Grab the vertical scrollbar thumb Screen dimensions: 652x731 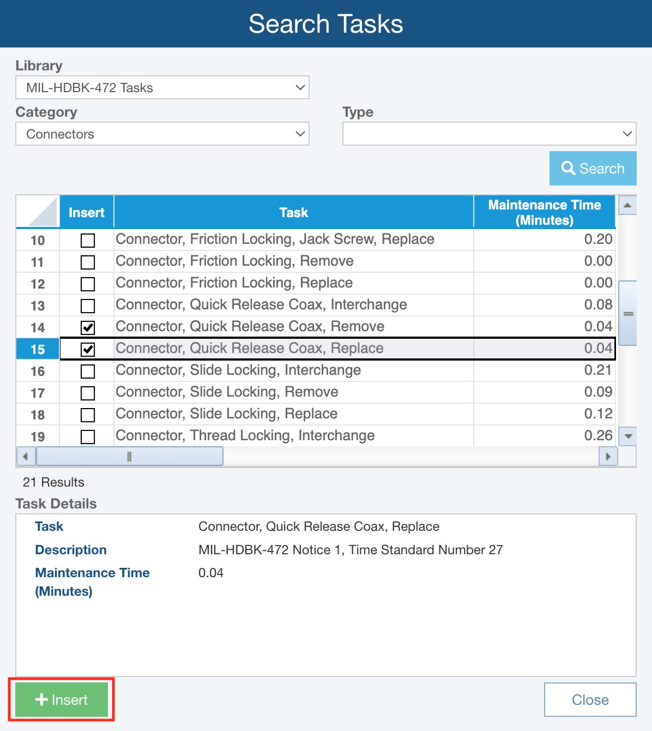click(x=628, y=313)
